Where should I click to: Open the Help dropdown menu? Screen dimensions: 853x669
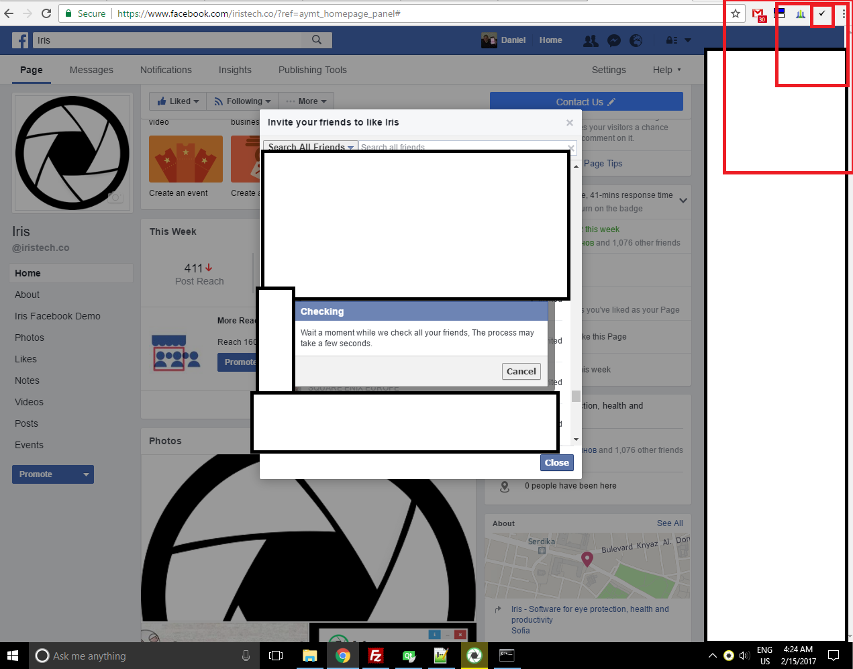click(x=666, y=70)
